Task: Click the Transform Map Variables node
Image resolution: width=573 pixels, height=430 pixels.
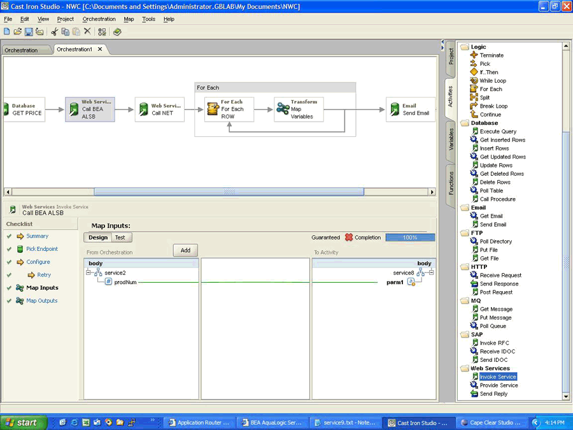Action: pos(299,110)
